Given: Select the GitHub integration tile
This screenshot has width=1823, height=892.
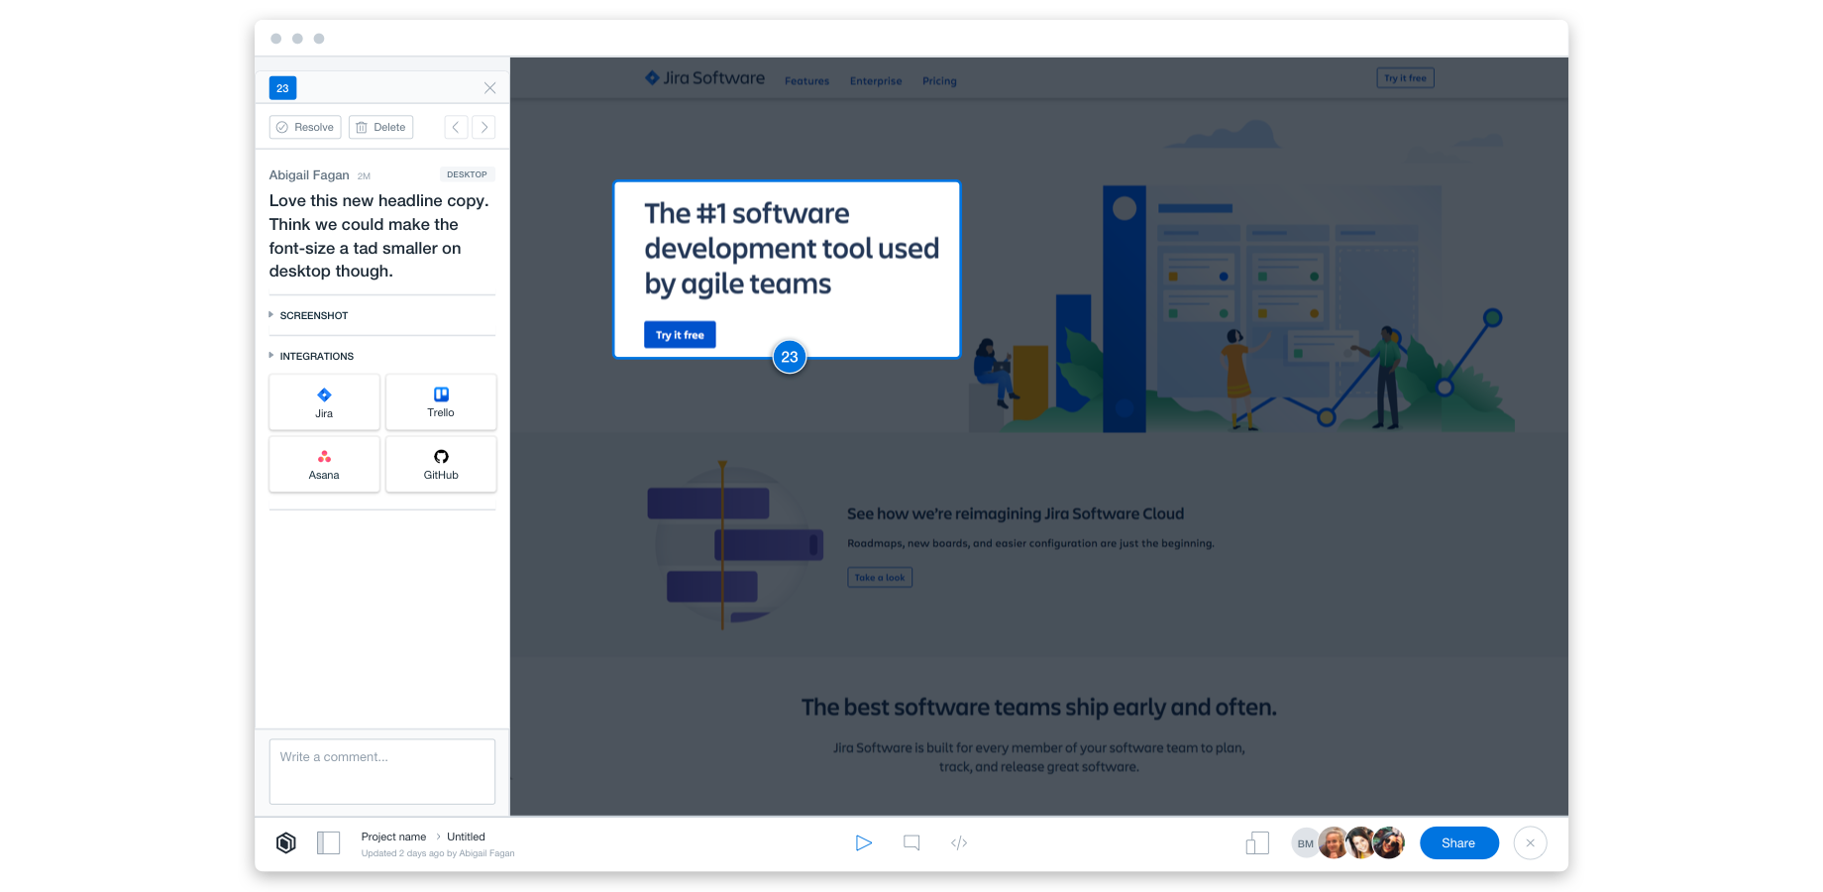Looking at the screenshot, I should tap(441, 464).
